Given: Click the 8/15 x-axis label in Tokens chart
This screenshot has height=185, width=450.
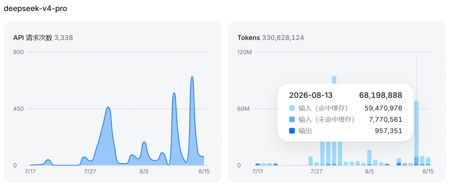Looking at the screenshot, I should pyautogui.click(x=428, y=171).
